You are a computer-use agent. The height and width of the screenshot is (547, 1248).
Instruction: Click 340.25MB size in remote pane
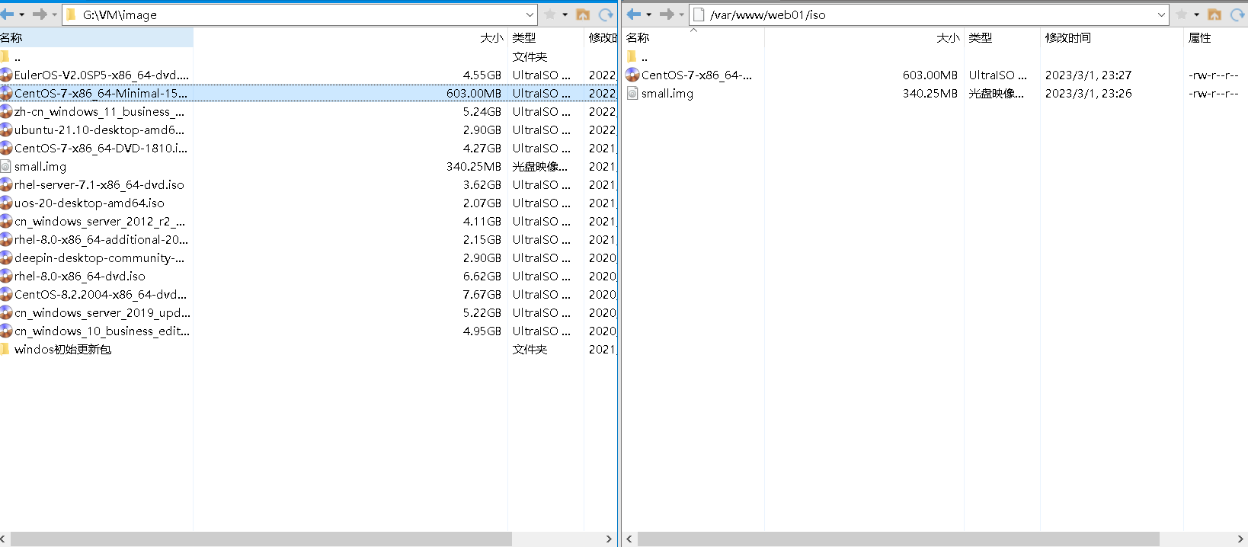(x=930, y=93)
